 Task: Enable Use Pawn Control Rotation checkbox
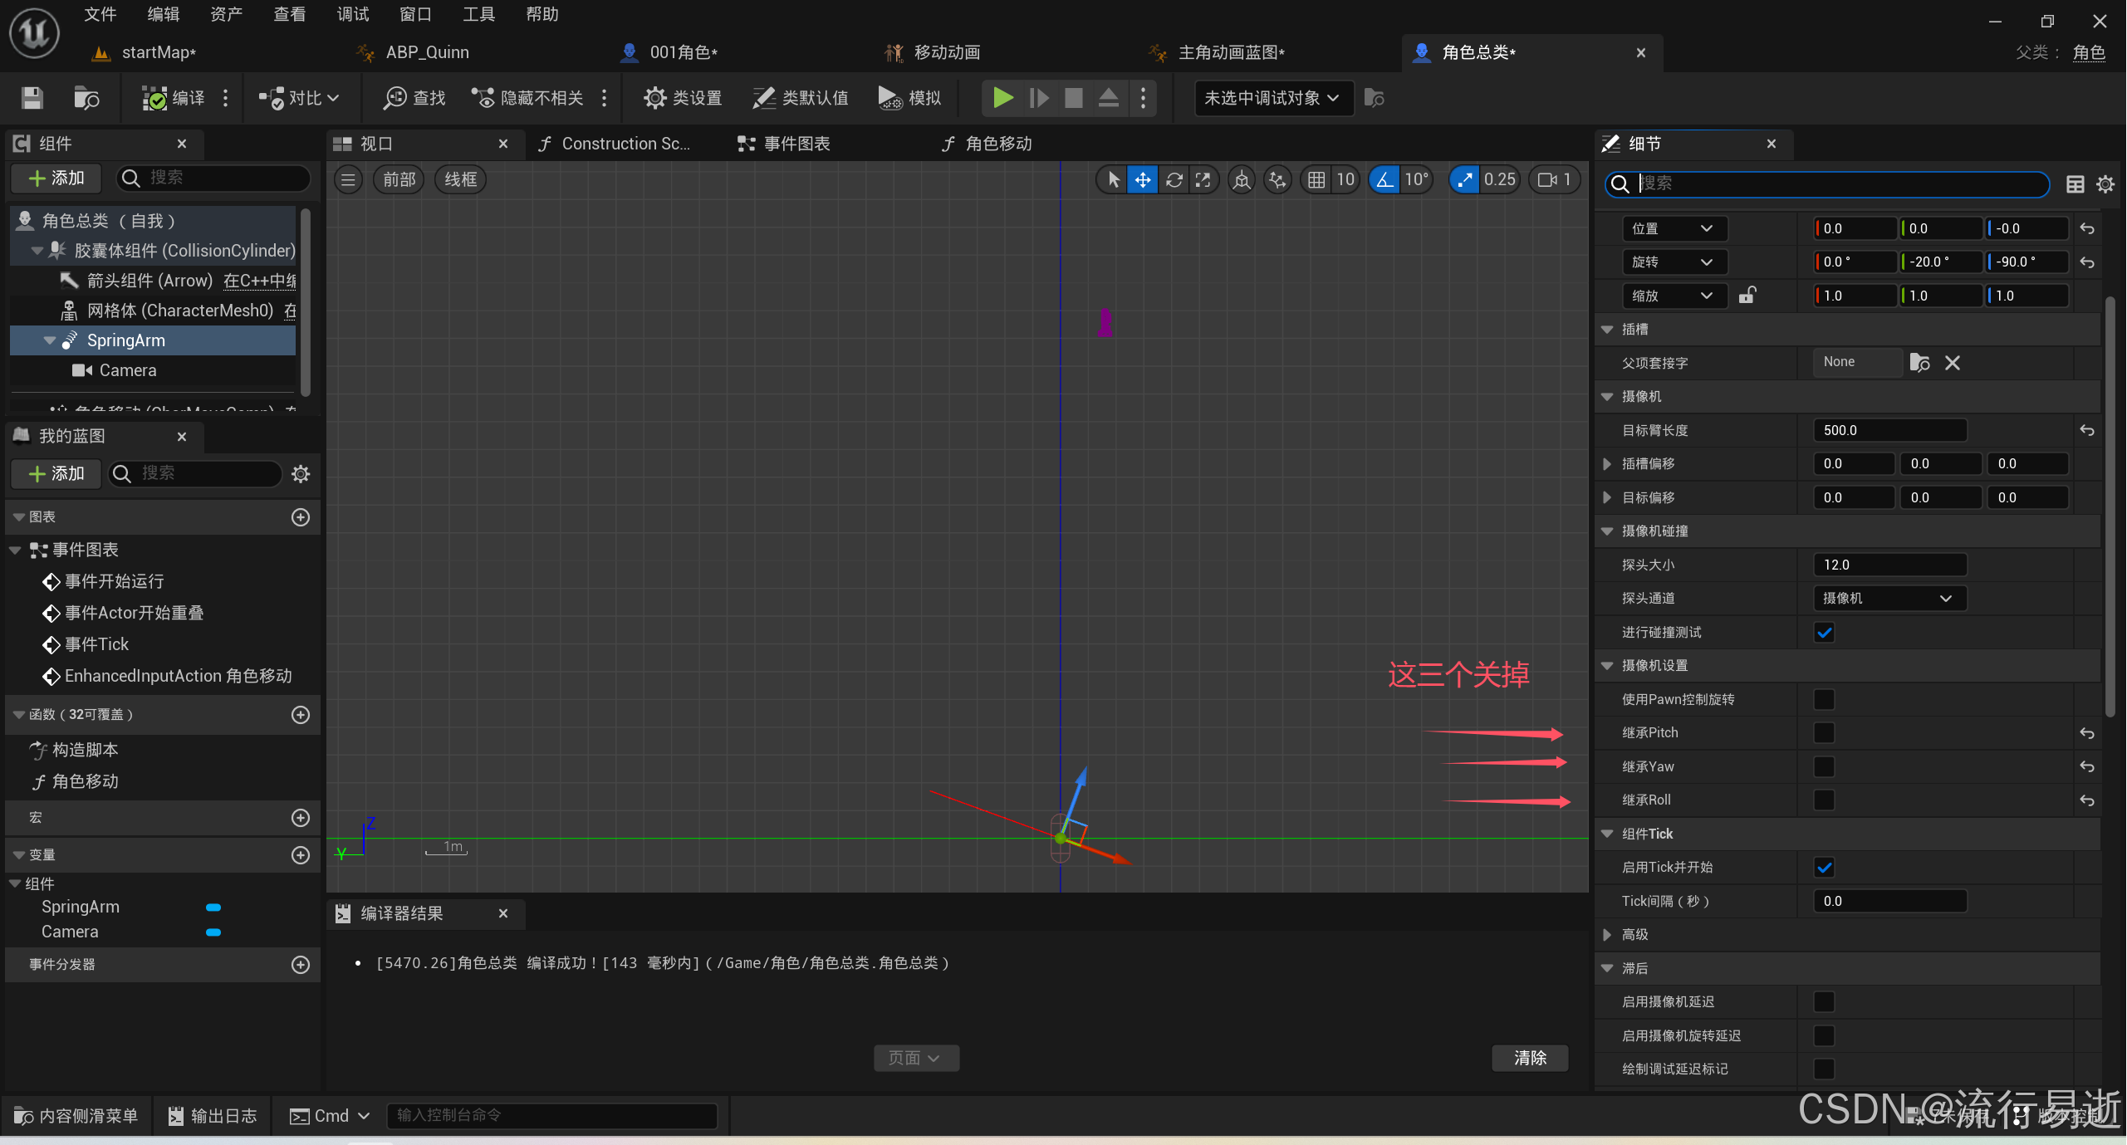coord(1824,700)
